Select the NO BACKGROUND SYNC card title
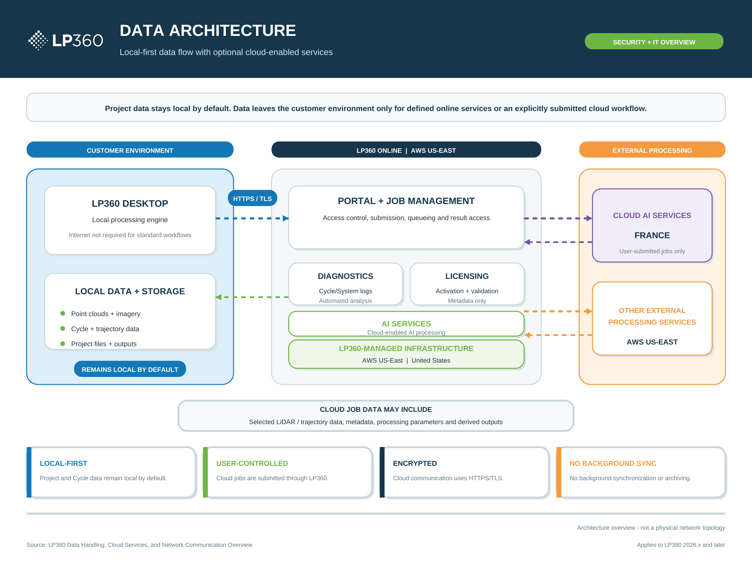The height and width of the screenshot is (581, 752). tap(613, 463)
